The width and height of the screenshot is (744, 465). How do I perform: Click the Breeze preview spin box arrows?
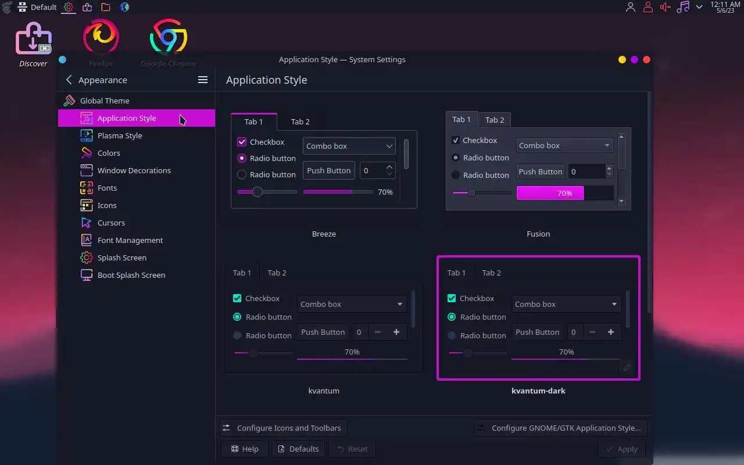[x=389, y=170]
